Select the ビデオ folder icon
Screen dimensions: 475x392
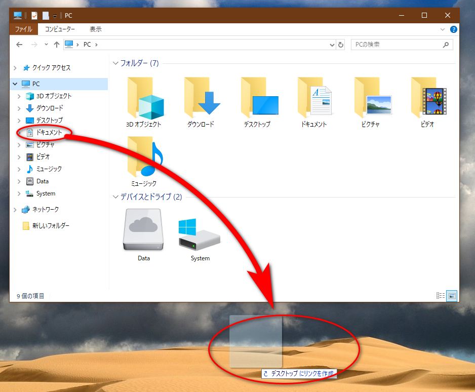tap(428, 98)
